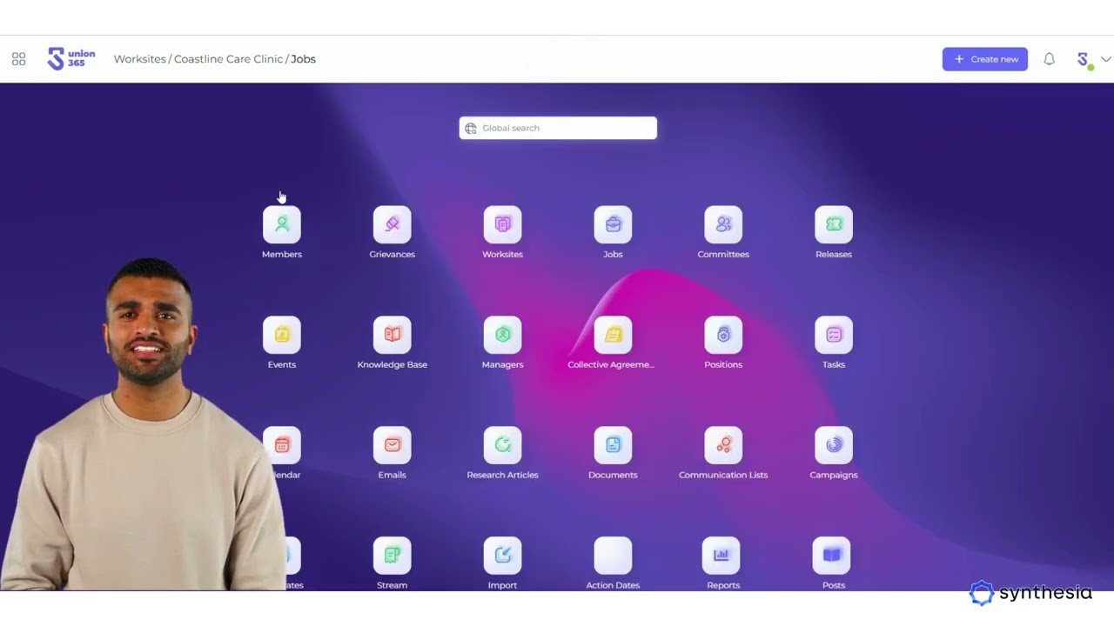Open the Worksites app icon
The width and height of the screenshot is (1114, 626).
click(503, 225)
